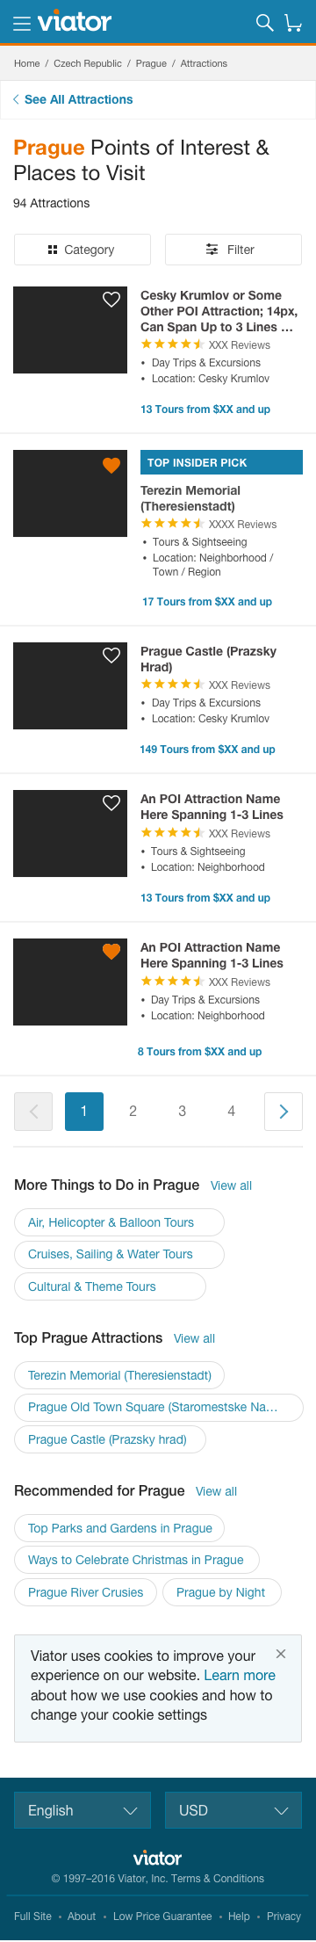Viewport: 316px width, 1942px height.
Task: Expand the USD currency dropdown
Action: coord(233,1810)
